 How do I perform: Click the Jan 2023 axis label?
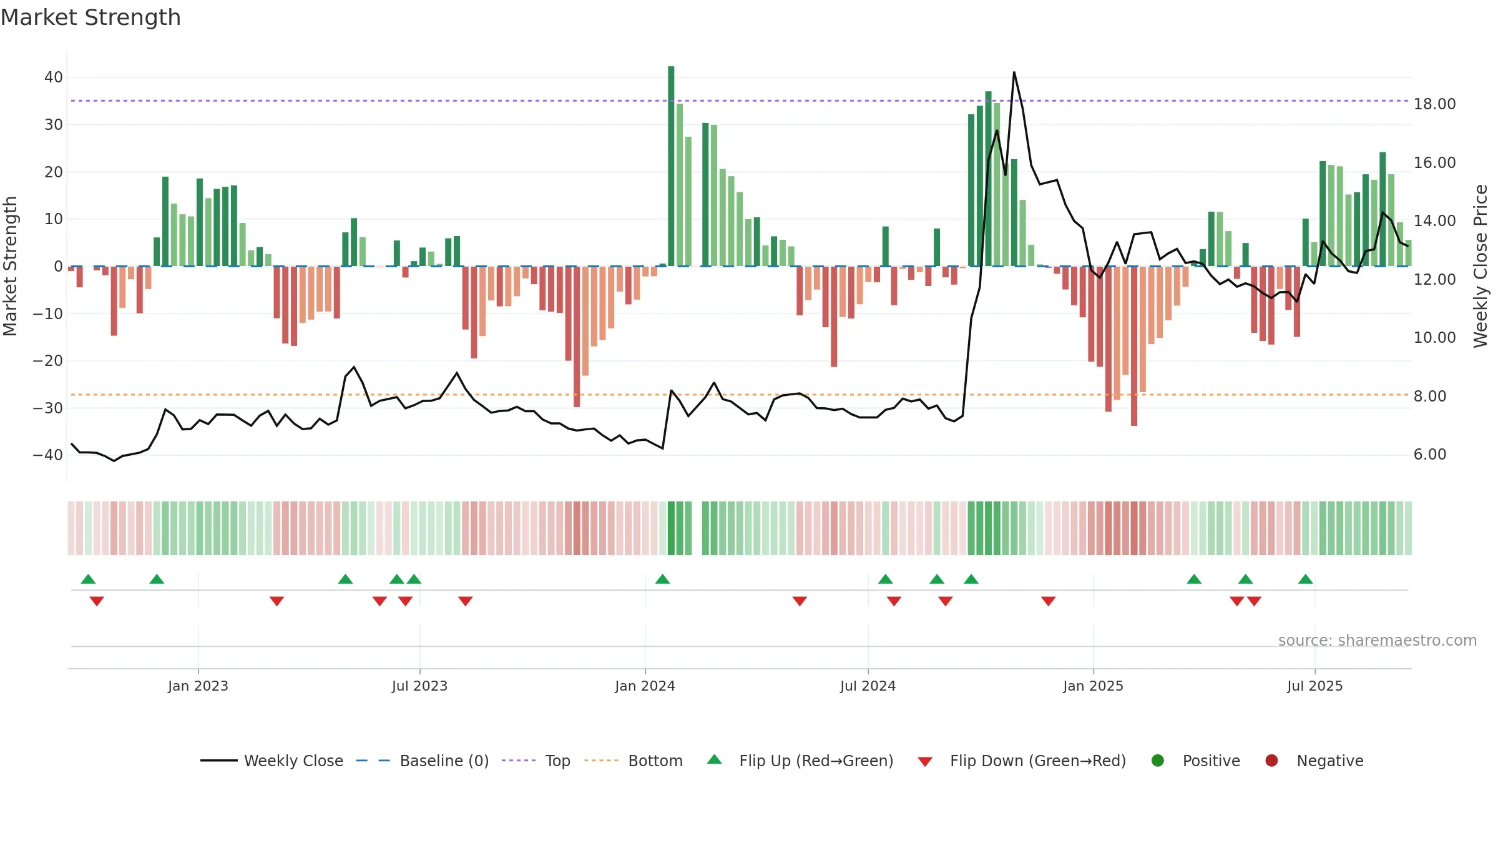[x=198, y=686]
